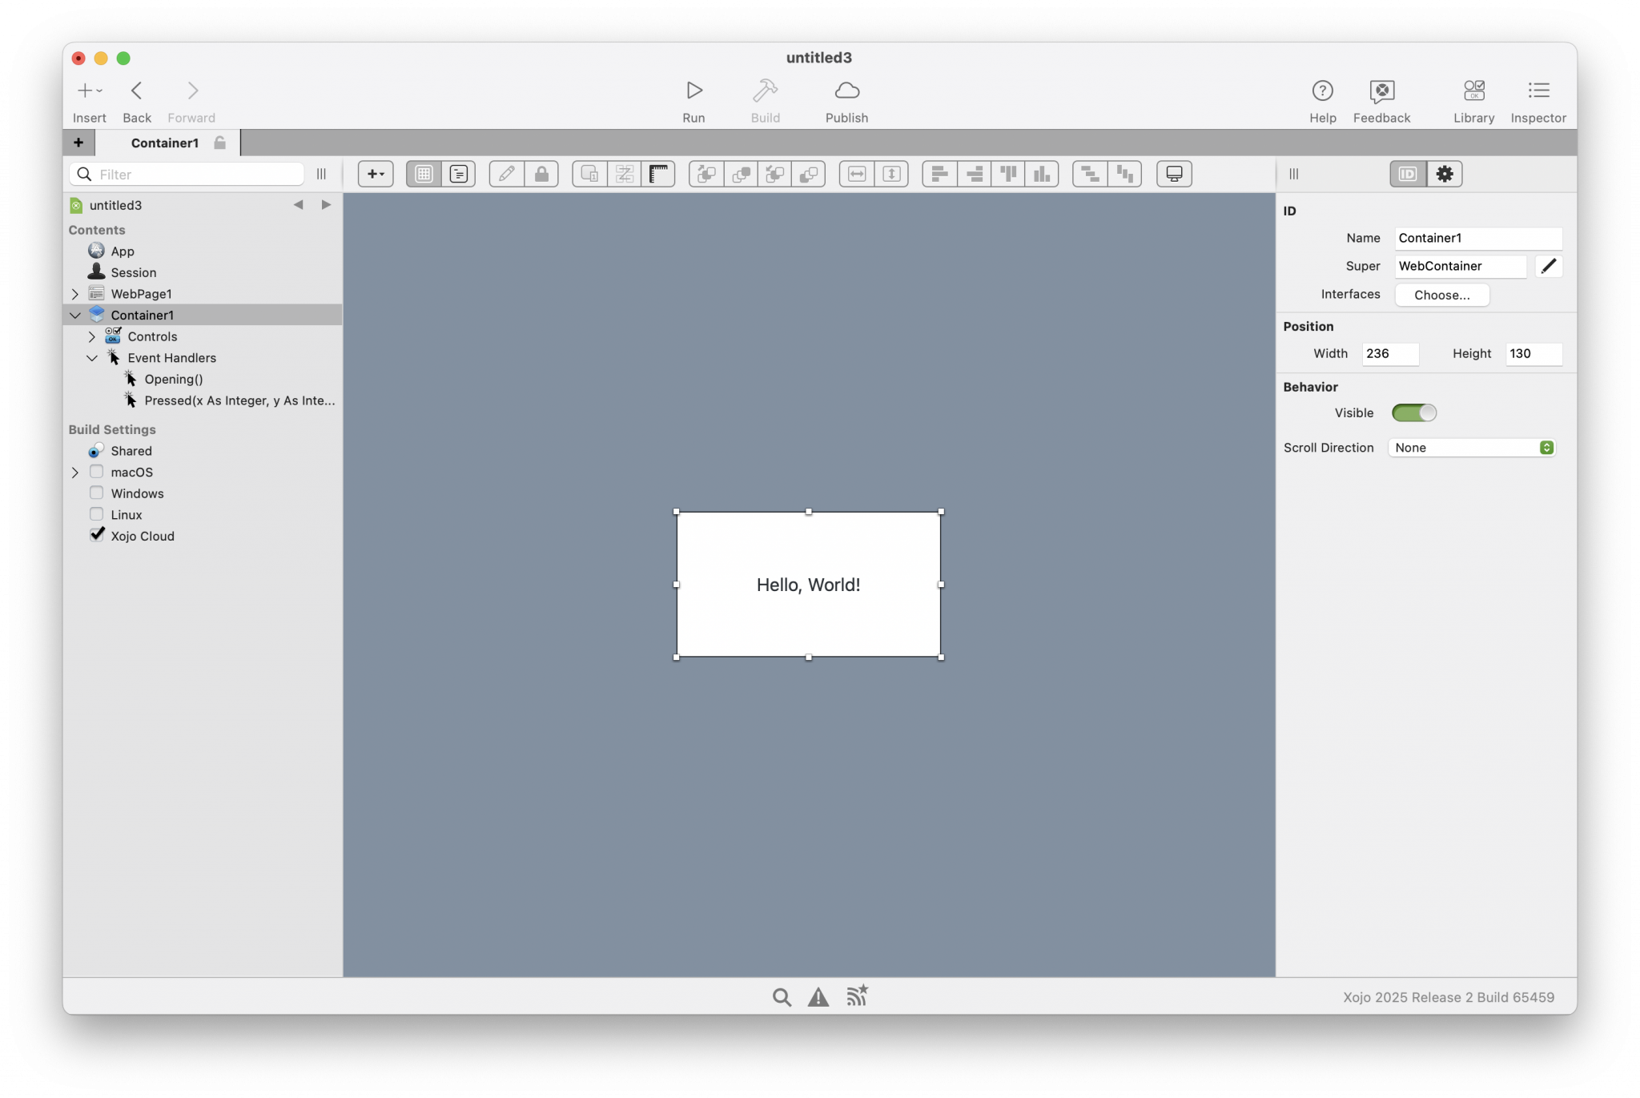Select the Hello, World! label on canvas
This screenshot has width=1640, height=1098.
click(x=808, y=585)
